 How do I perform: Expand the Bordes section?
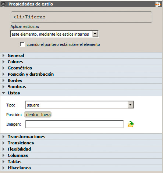[x=81, y=80]
